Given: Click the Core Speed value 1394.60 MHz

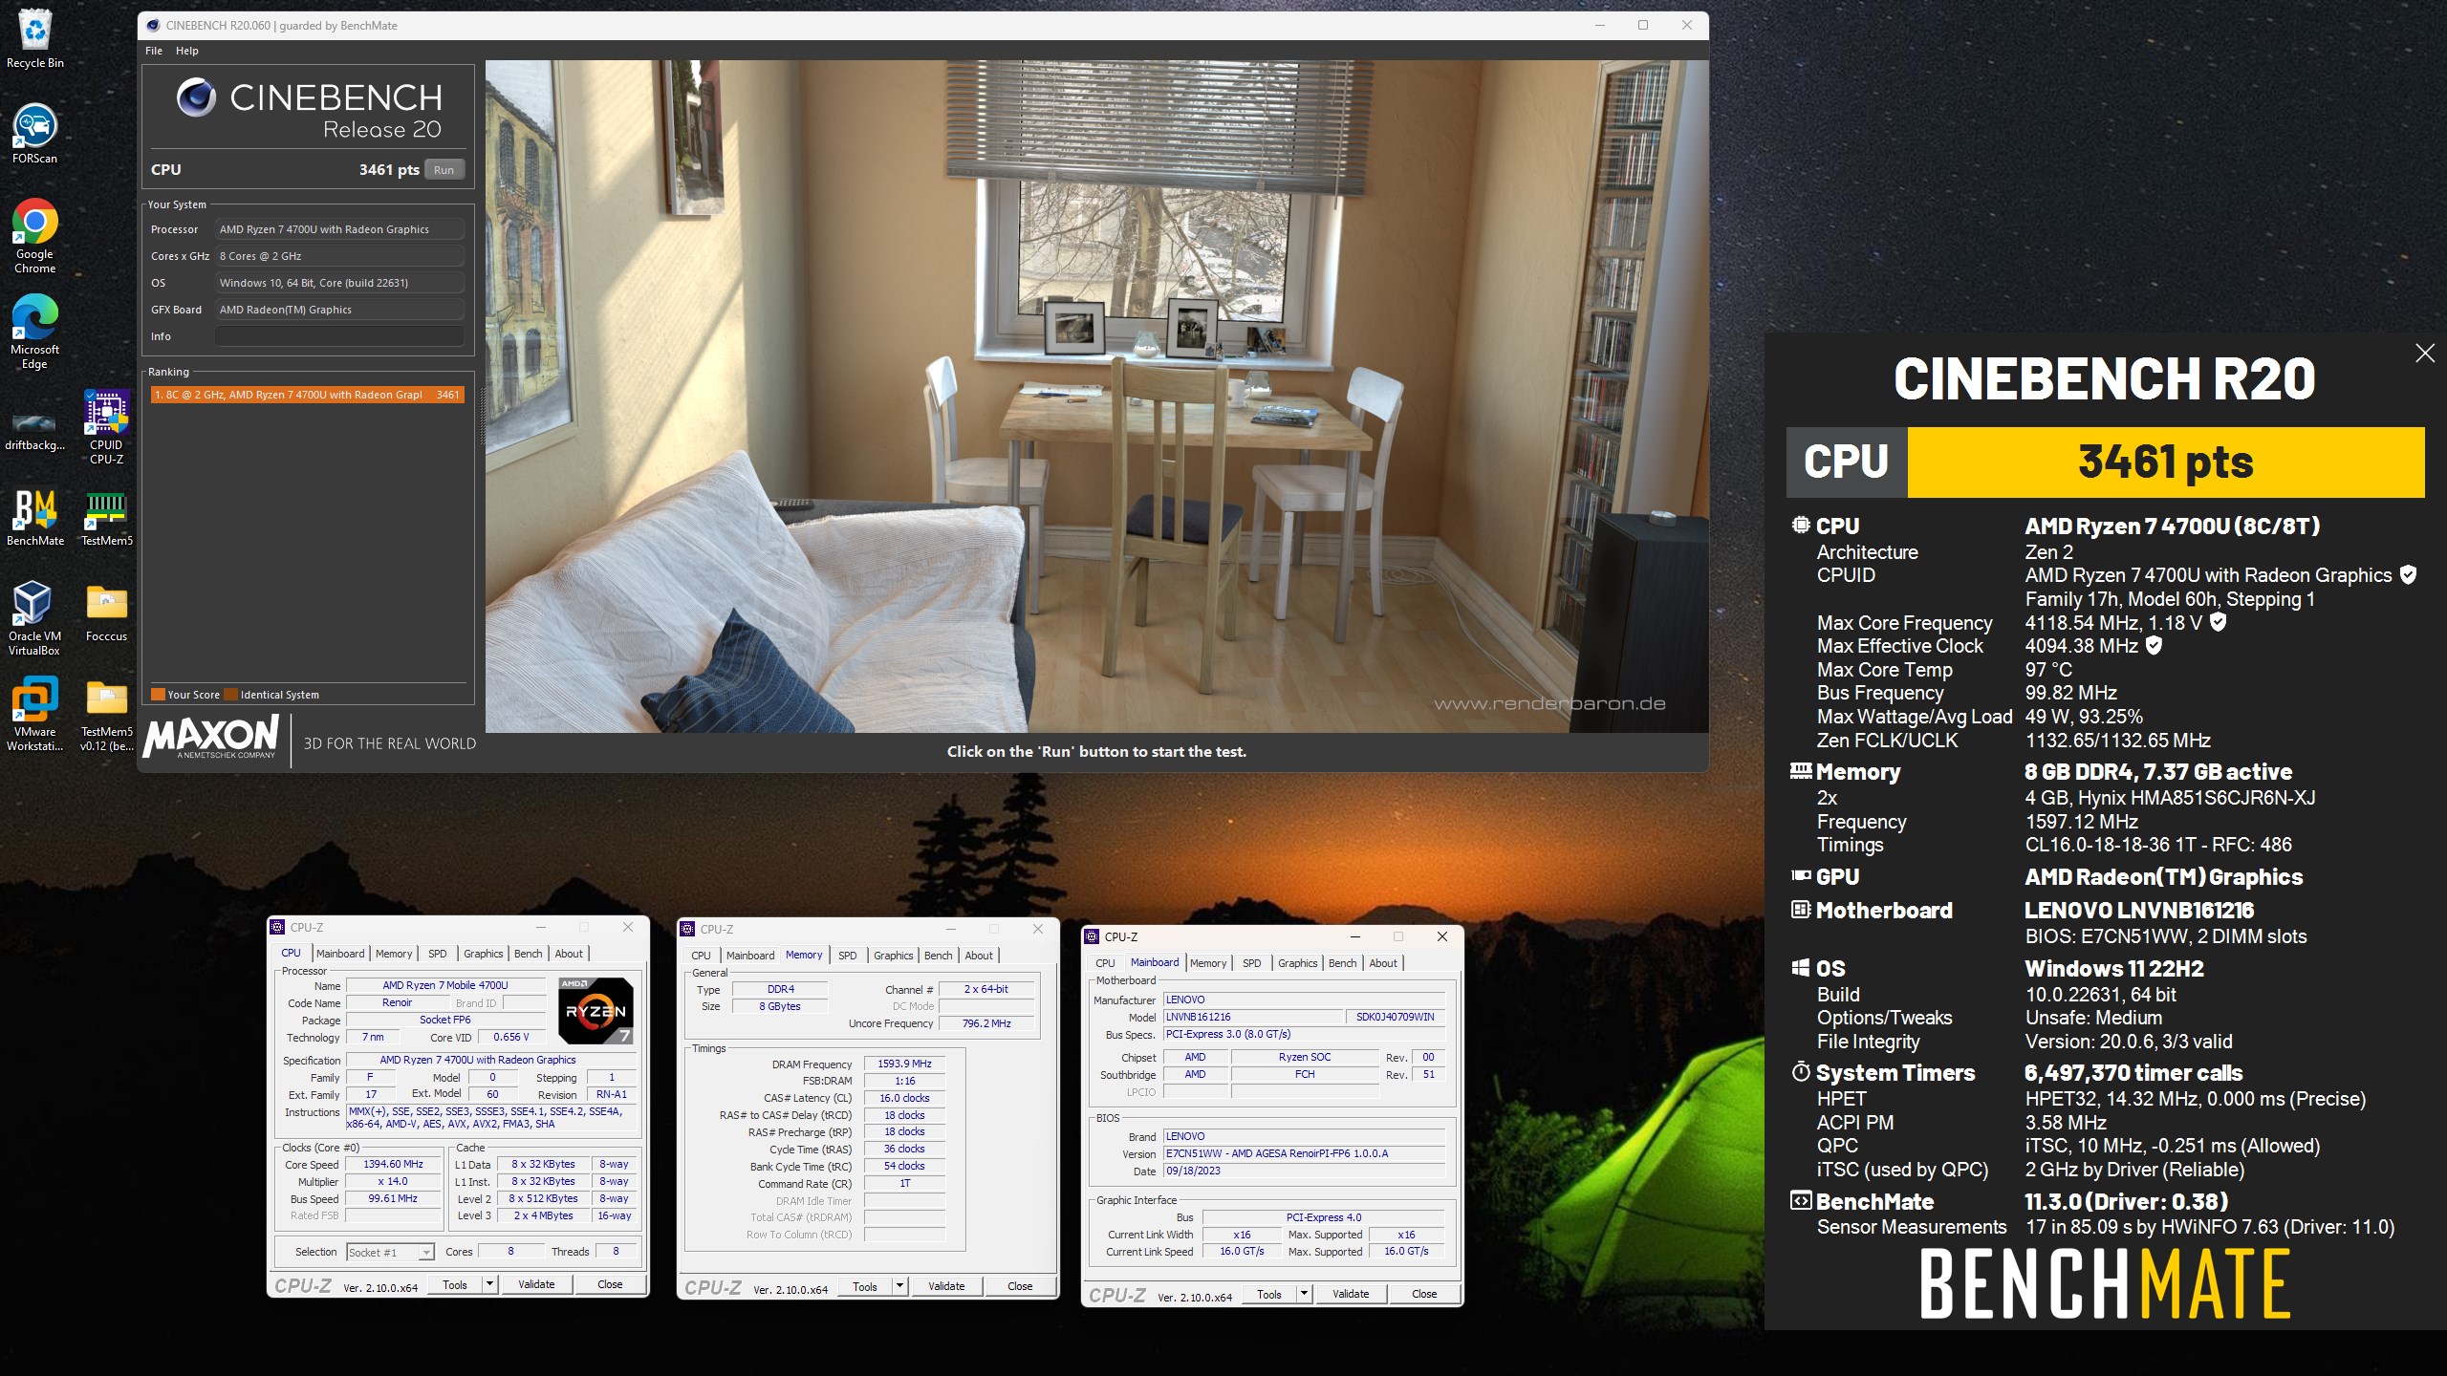Looking at the screenshot, I should pyautogui.click(x=393, y=1164).
